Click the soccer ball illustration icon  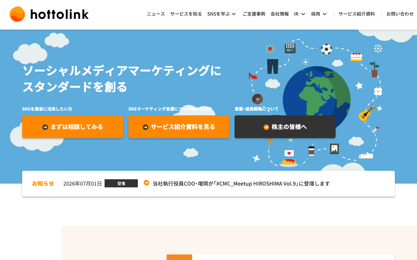click(x=326, y=49)
